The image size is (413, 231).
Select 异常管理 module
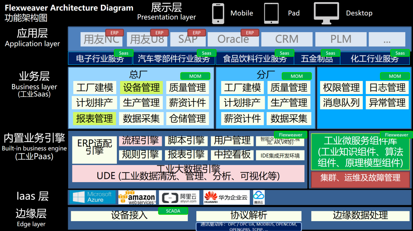click(388, 103)
